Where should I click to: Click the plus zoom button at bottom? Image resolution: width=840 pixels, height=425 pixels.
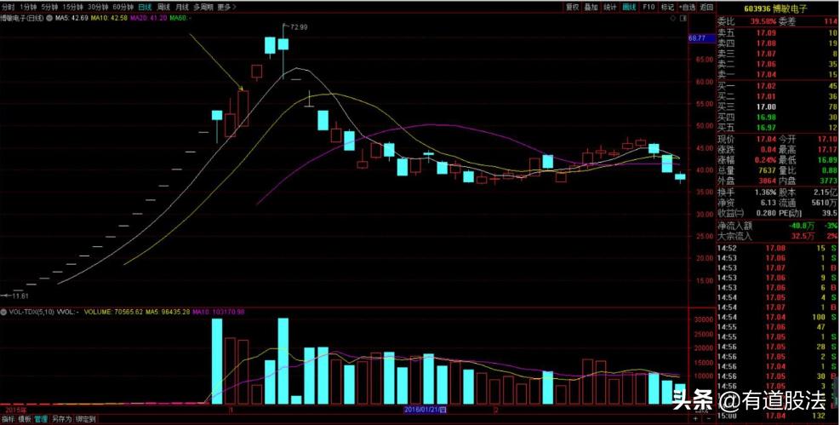pos(694,418)
